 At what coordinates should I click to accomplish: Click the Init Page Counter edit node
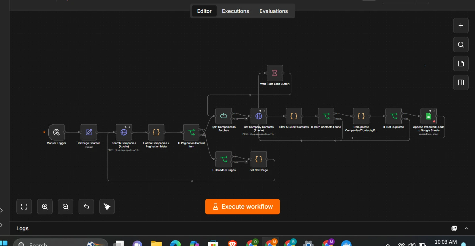(89, 132)
